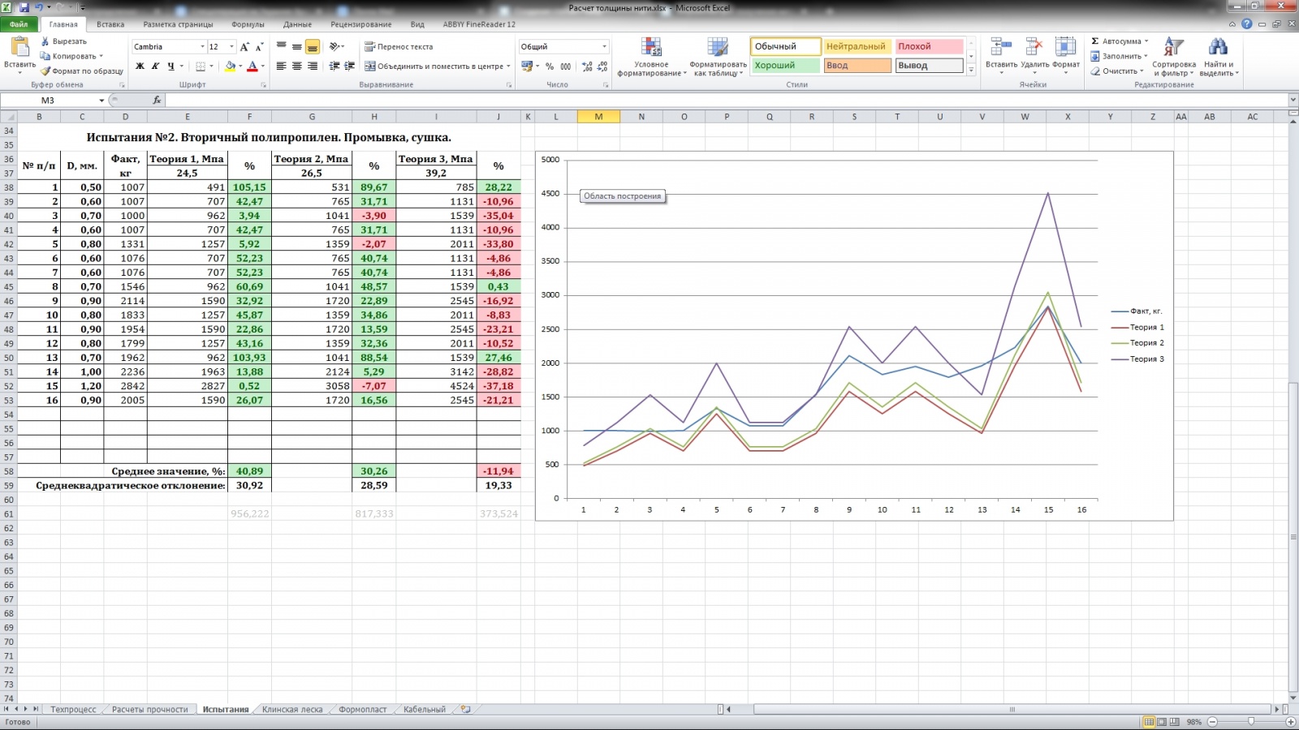This screenshot has width=1299, height=730.
Task: Increase font size with the larger A button
Action: 246,47
